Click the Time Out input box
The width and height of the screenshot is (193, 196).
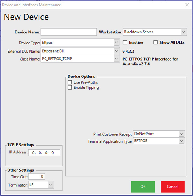(x=37, y=176)
